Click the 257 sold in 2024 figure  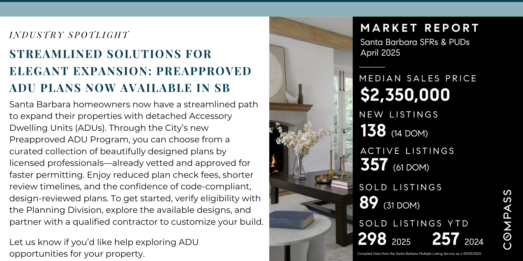446,239
